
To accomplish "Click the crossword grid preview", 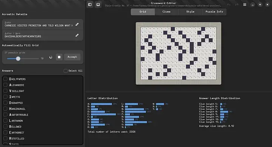I will click(x=178, y=53).
